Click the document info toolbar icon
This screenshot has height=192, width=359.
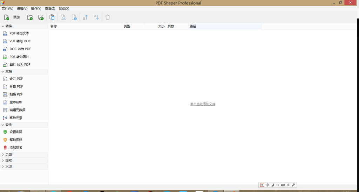pyautogui.click(x=74, y=17)
